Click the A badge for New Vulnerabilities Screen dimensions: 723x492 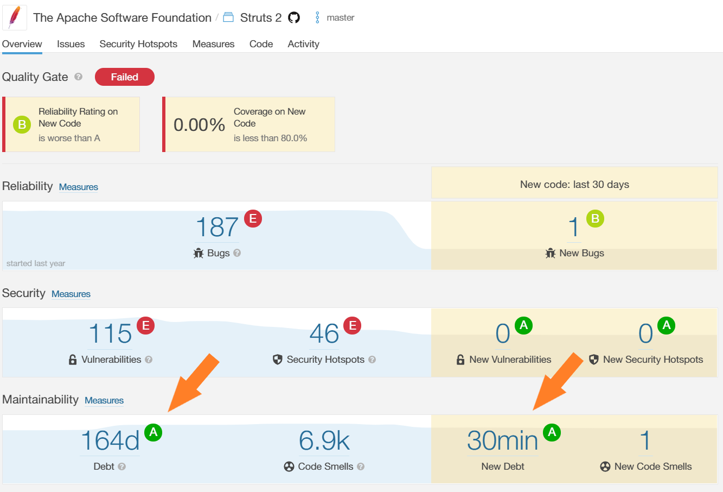[523, 325]
